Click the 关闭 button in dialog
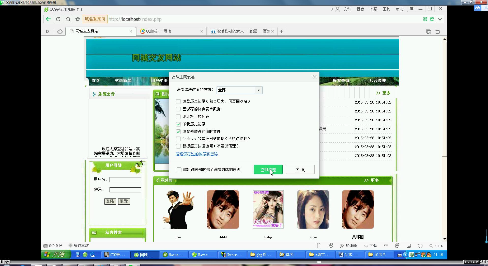The width and height of the screenshot is (488, 266). coord(300,170)
